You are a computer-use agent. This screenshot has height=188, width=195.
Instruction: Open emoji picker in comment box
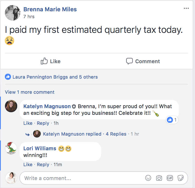click(148, 178)
